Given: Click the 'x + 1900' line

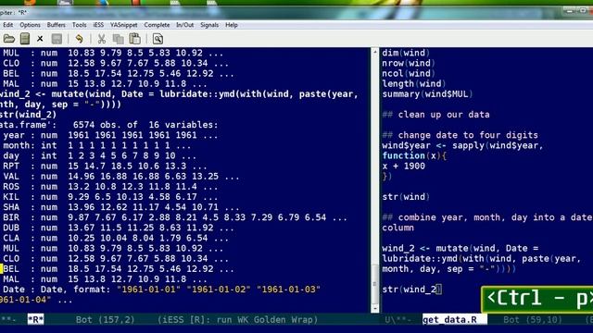Looking at the screenshot, I should click(404, 166).
